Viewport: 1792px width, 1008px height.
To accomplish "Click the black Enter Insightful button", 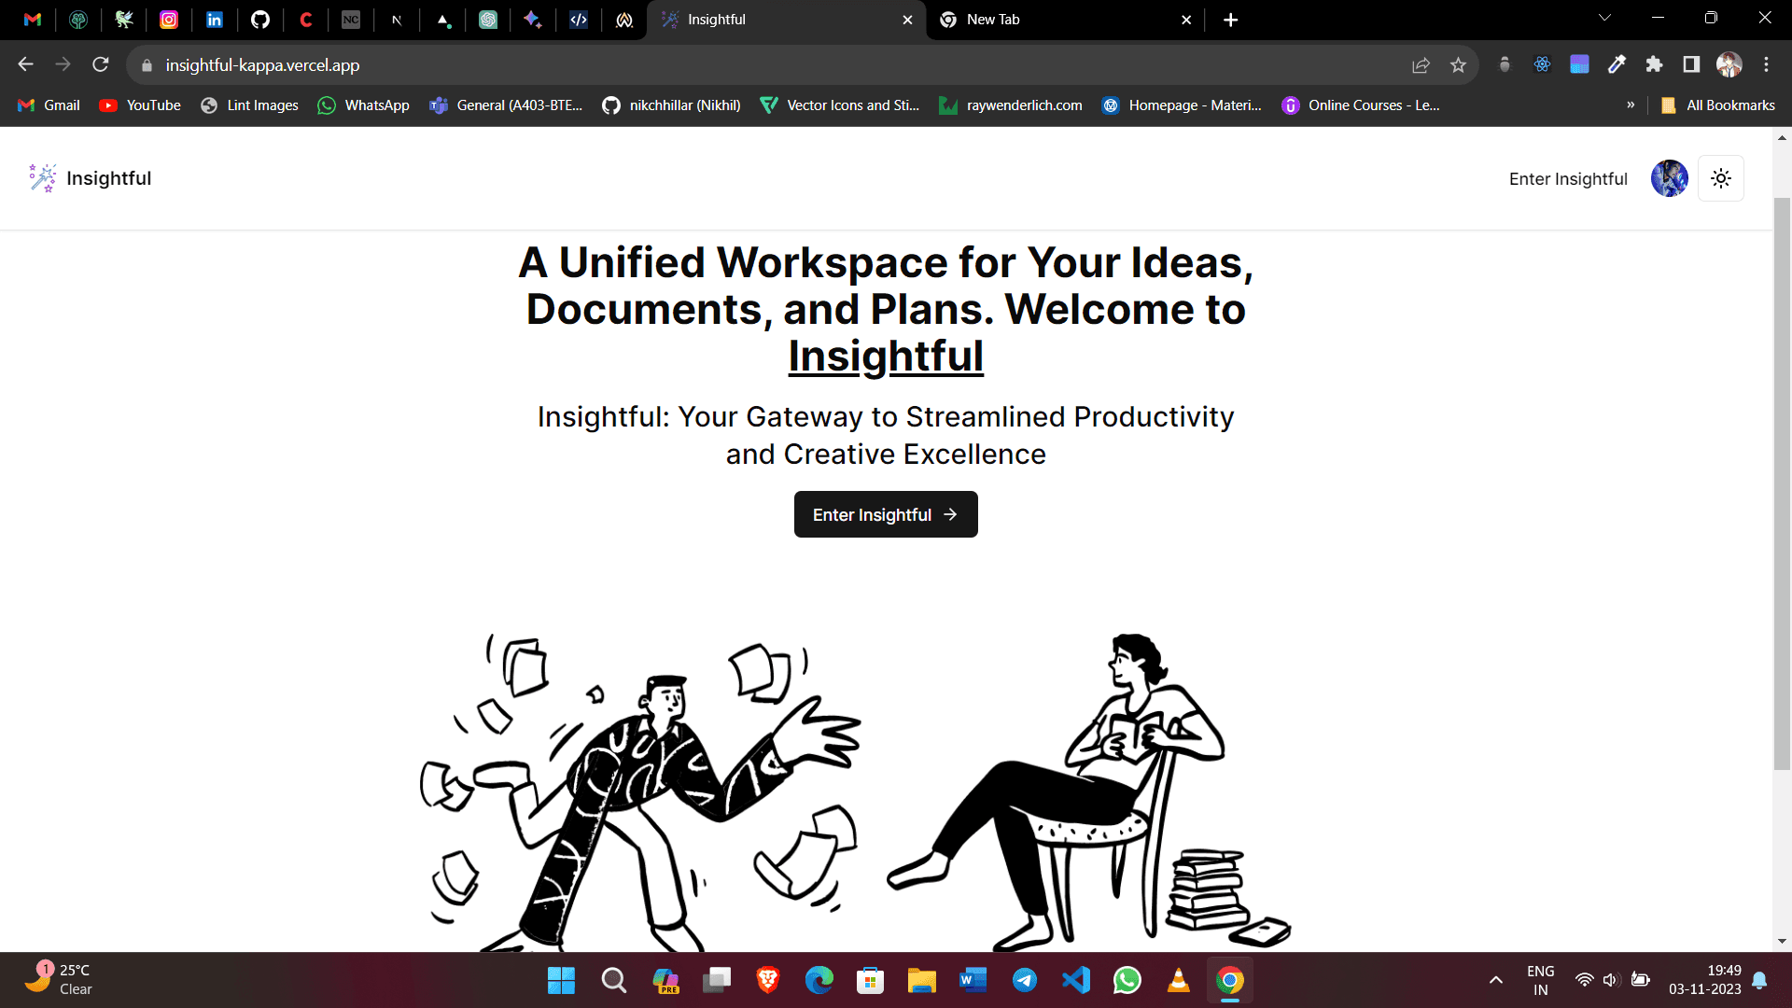I will coord(886,514).
